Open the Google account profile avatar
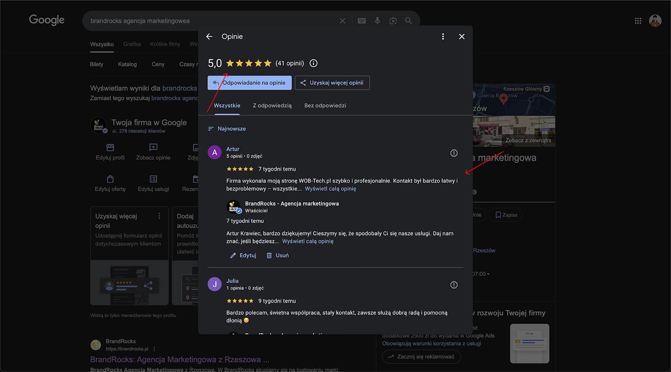This screenshot has width=671, height=372. click(x=655, y=21)
